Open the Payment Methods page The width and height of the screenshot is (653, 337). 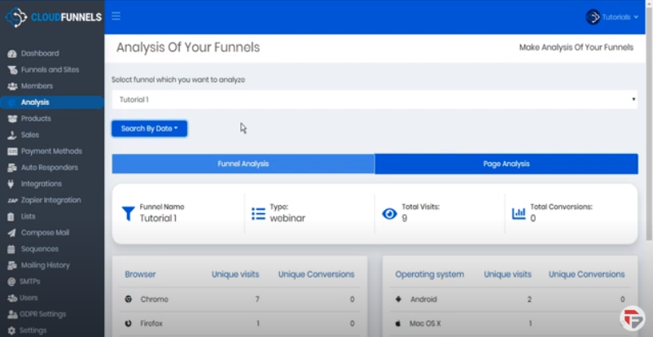tap(51, 151)
